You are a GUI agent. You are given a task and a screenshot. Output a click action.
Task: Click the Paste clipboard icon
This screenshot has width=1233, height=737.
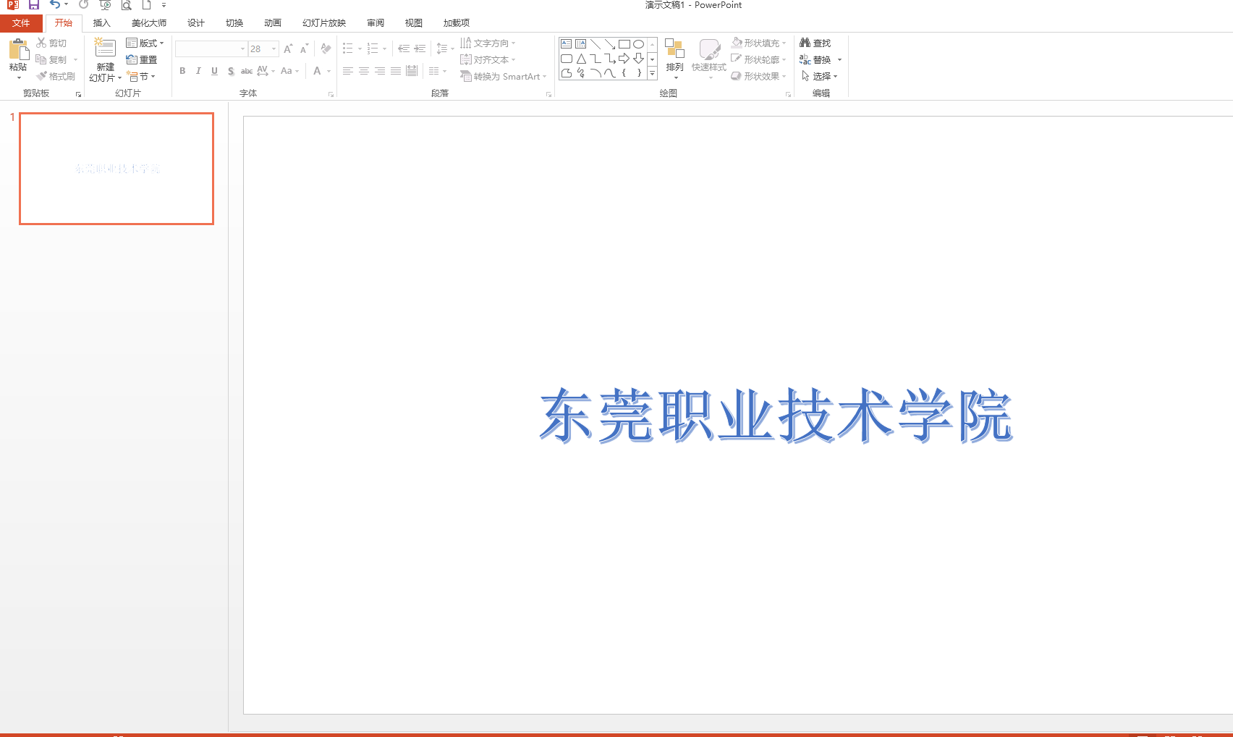point(19,50)
